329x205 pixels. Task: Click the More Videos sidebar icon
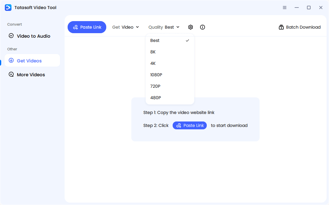[x=11, y=74]
